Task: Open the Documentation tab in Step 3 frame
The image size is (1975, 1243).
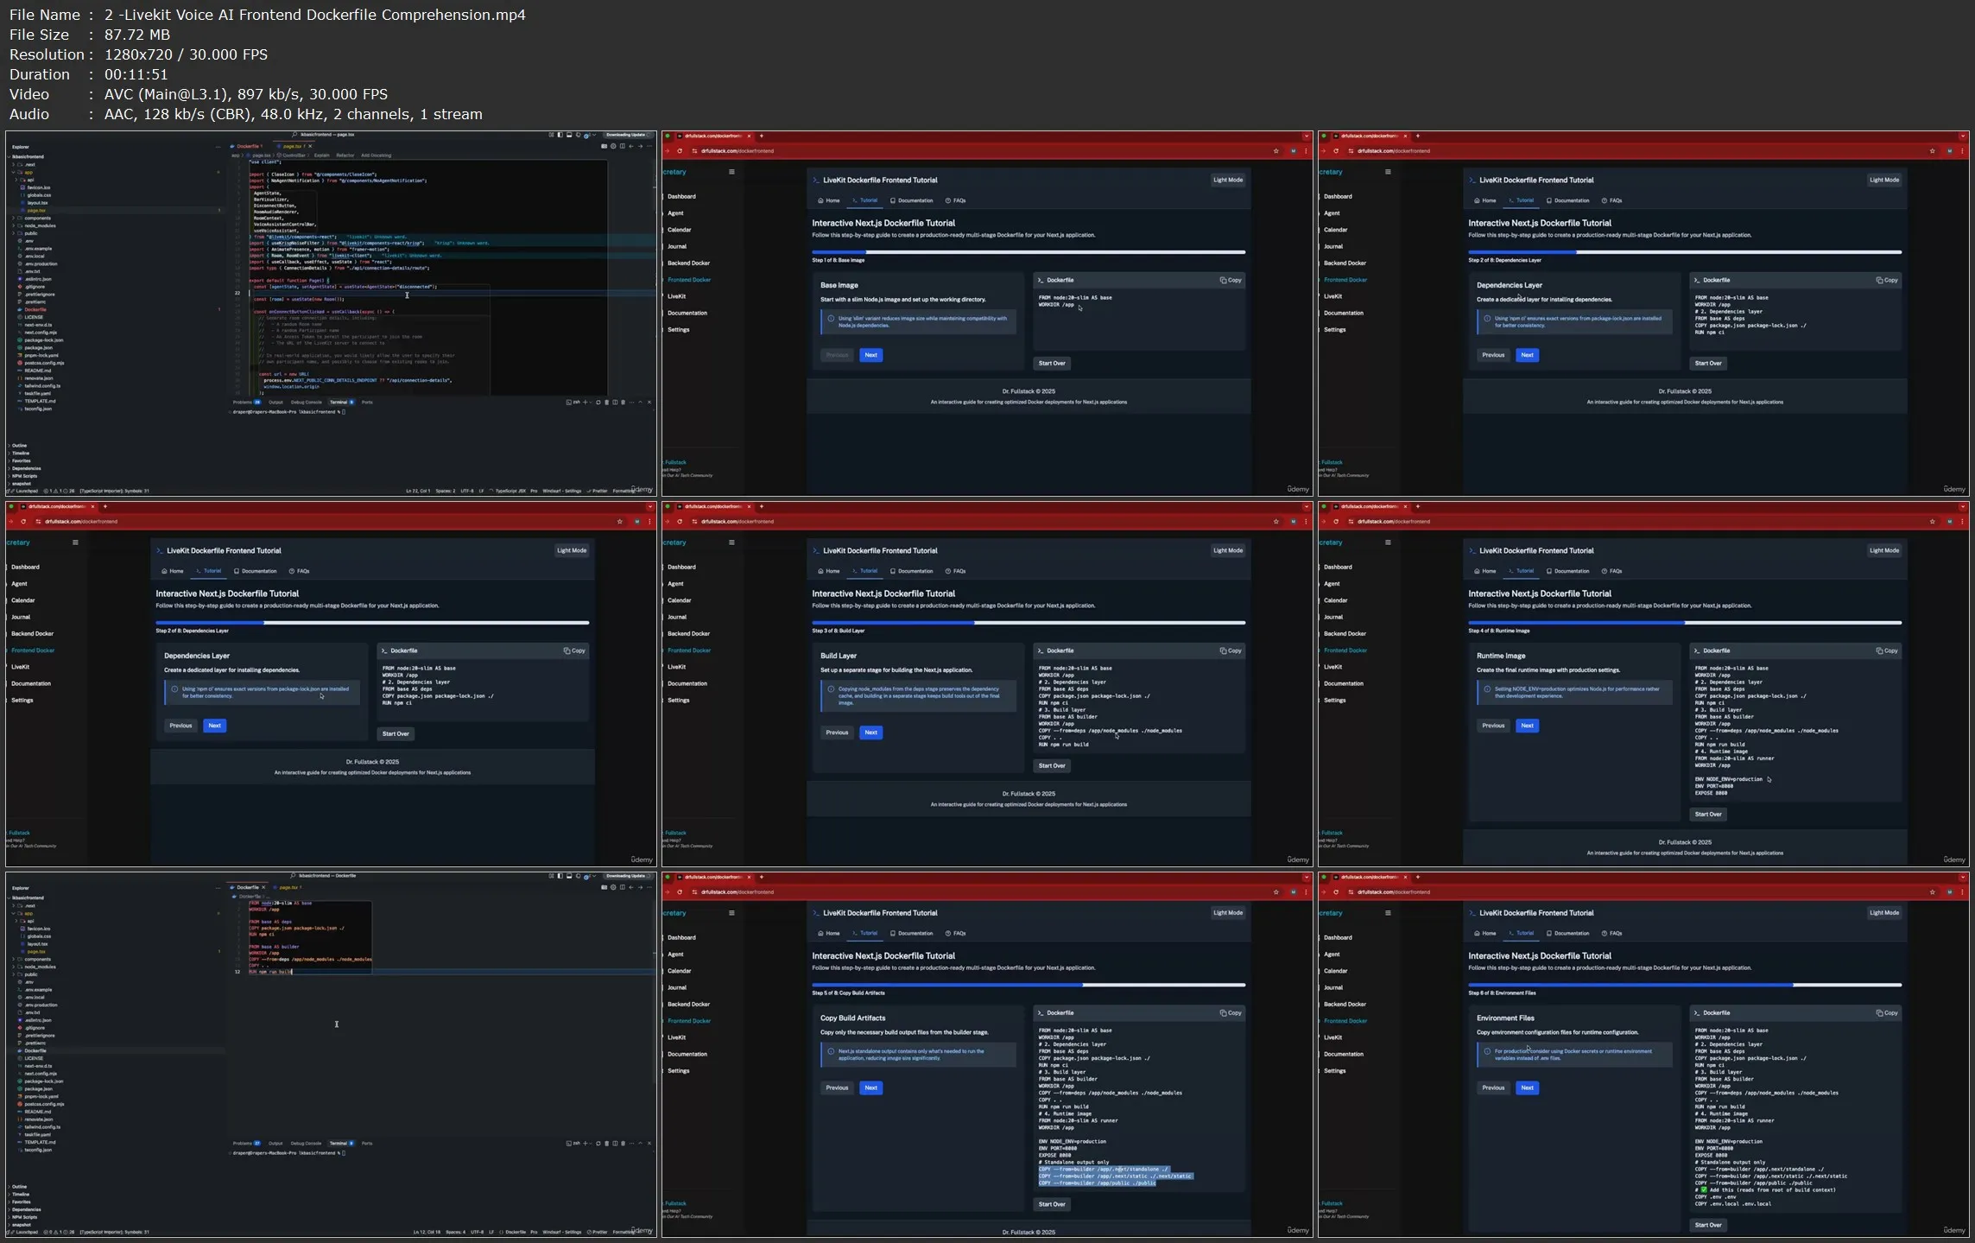Action: pyautogui.click(x=912, y=571)
